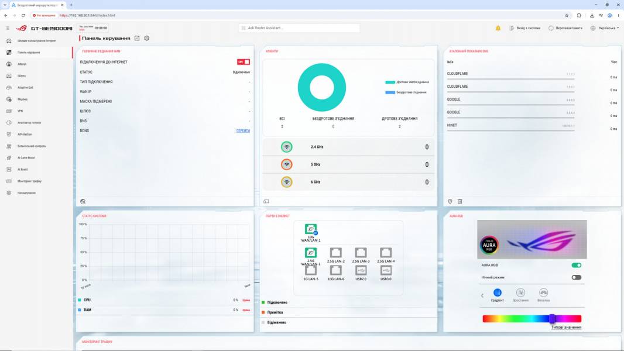624x351 pixels.
Task: Select the 10G LAN-6 port icon
Action: pyautogui.click(x=336, y=270)
